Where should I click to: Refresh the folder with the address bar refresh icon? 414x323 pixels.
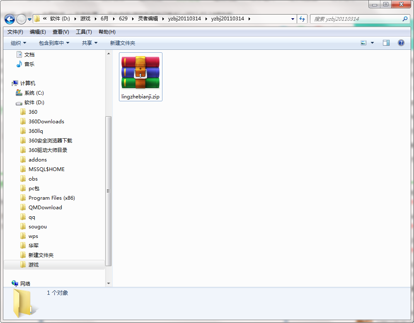(302, 19)
